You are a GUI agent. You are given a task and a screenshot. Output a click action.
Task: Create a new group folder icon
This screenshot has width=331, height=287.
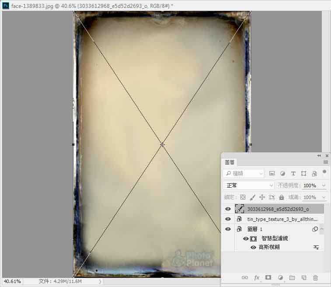292,277
